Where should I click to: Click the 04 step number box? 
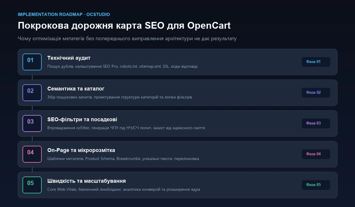tap(32, 154)
